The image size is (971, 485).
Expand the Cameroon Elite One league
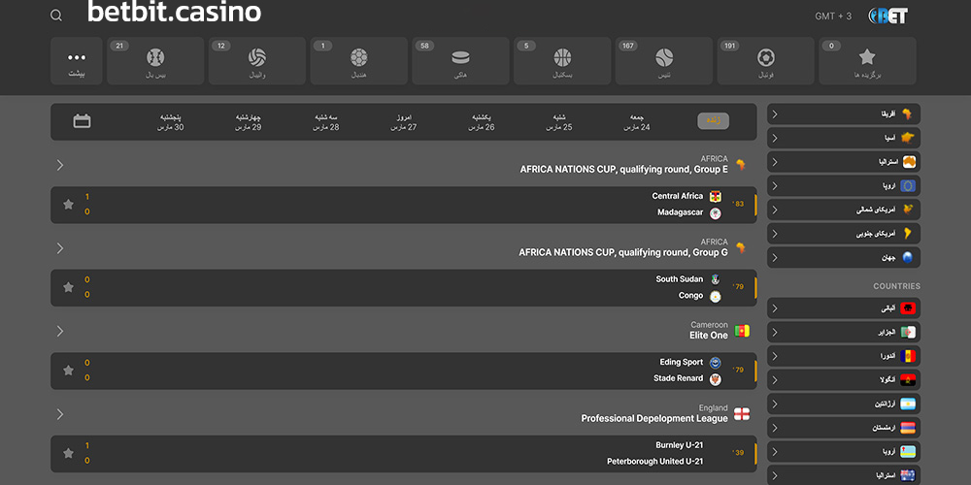(60, 331)
